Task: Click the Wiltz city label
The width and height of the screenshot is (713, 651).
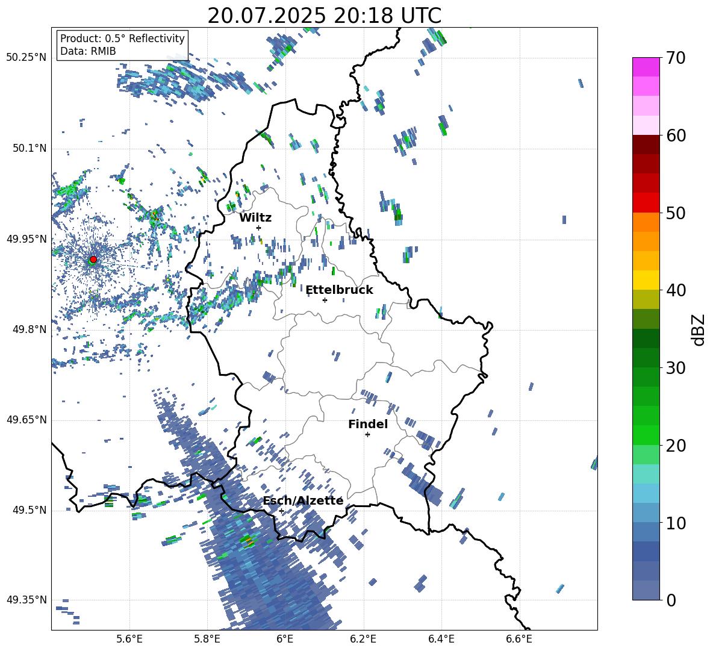Action: pyautogui.click(x=255, y=218)
